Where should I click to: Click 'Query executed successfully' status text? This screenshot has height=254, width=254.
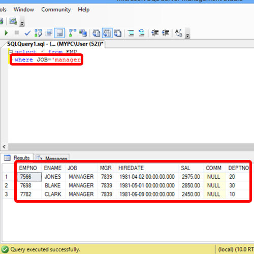pyautogui.click(x=45, y=249)
